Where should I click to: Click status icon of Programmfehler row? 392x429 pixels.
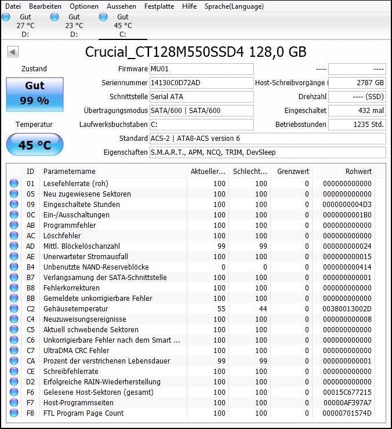(x=14, y=225)
